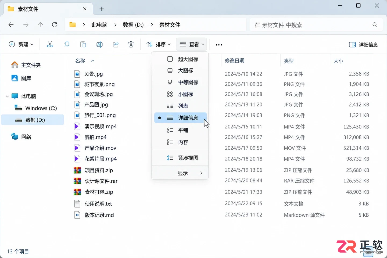This screenshot has width=387, height=258.
Task: Click the folder icon in address bar
Action: point(73,25)
